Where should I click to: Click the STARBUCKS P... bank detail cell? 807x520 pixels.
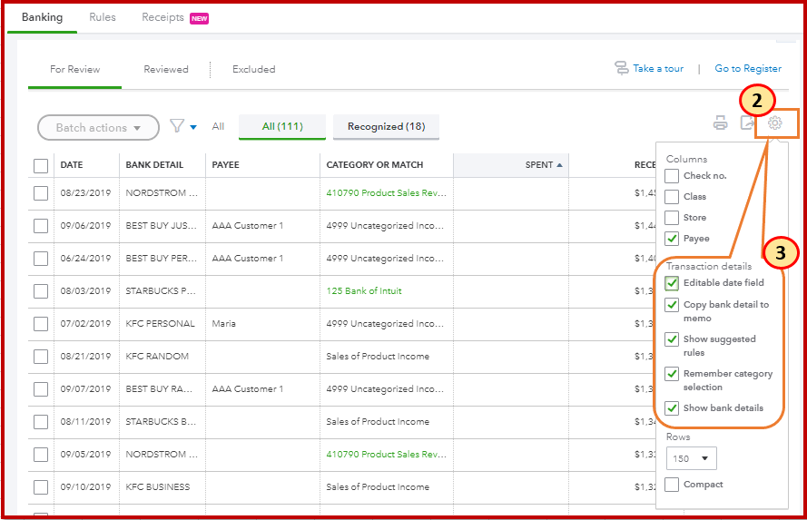(x=161, y=291)
